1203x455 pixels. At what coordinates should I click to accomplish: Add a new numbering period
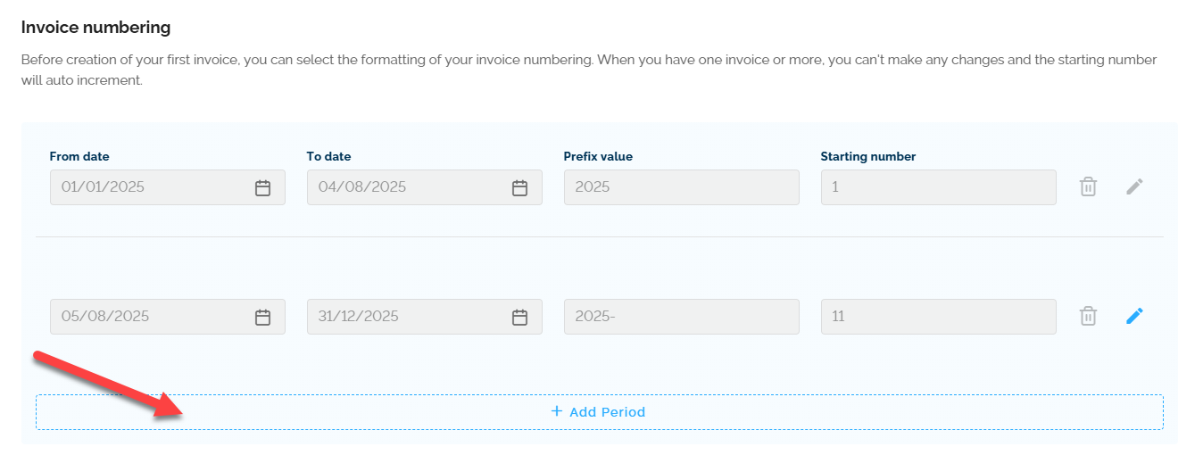pos(599,412)
